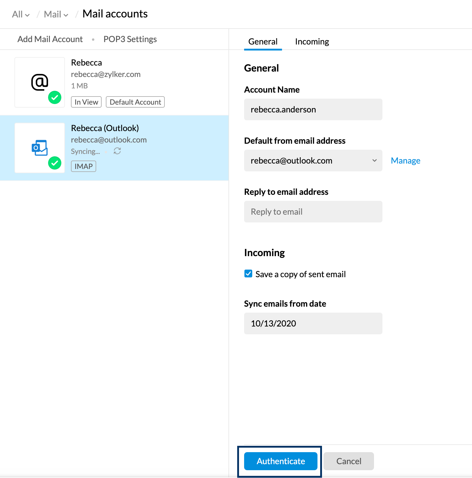This screenshot has height=478, width=472.
Task: Click the Cancel button
Action: (x=348, y=461)
